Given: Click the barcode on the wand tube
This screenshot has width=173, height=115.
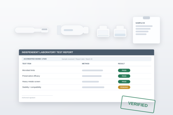Looking at the screenshot, I should [x=44, y=29].
